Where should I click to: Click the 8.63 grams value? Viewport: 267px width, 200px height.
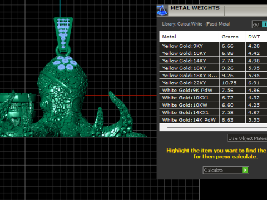pyautogui.click(x=228, y=120)
